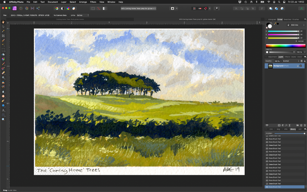Click the Auto White Balance toolbar icon
The width and height of the screenshot is (307, 192).
[x=74, y=8]
